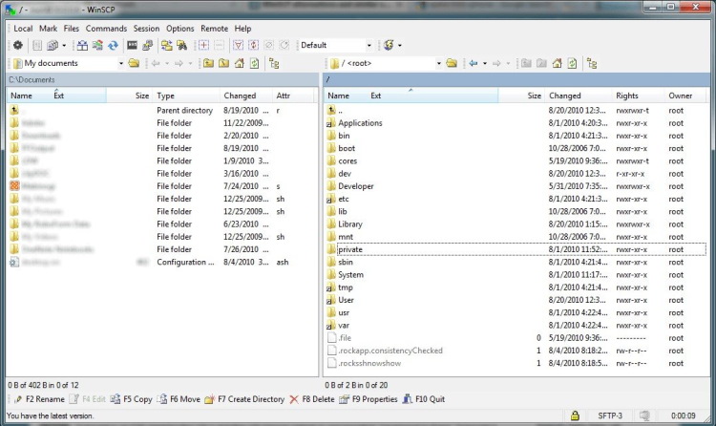The height and width of the screenshot is (426, 716).
Task: Open the Default transfer settings dropdown
Action: 369,45
